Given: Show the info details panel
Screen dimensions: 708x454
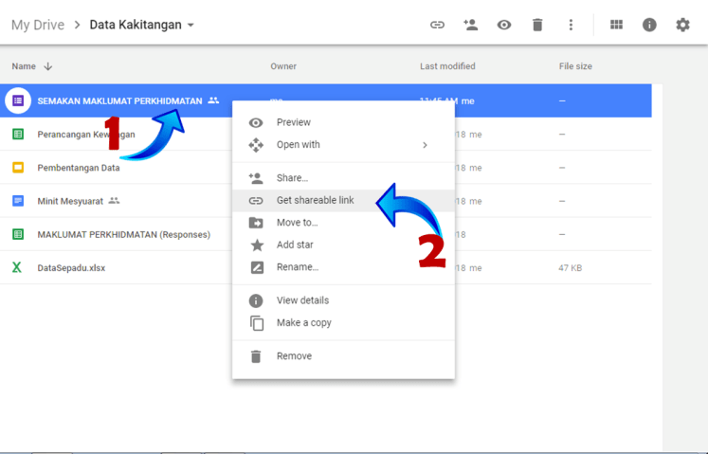Looking at the screenshot, I should 649,25.
